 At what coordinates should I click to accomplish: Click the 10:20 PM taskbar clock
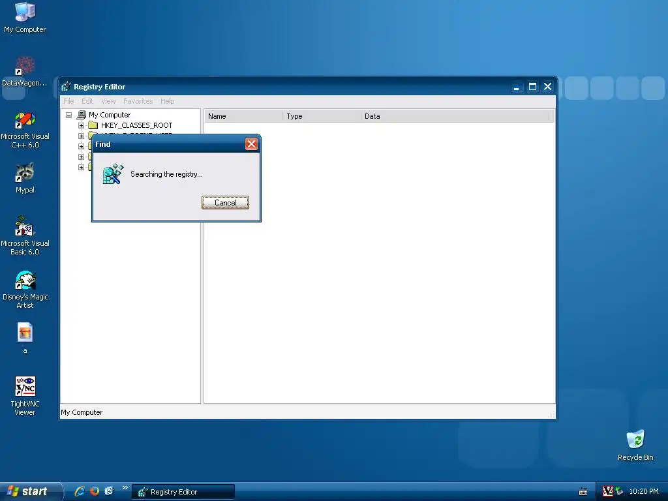[644, 492]
